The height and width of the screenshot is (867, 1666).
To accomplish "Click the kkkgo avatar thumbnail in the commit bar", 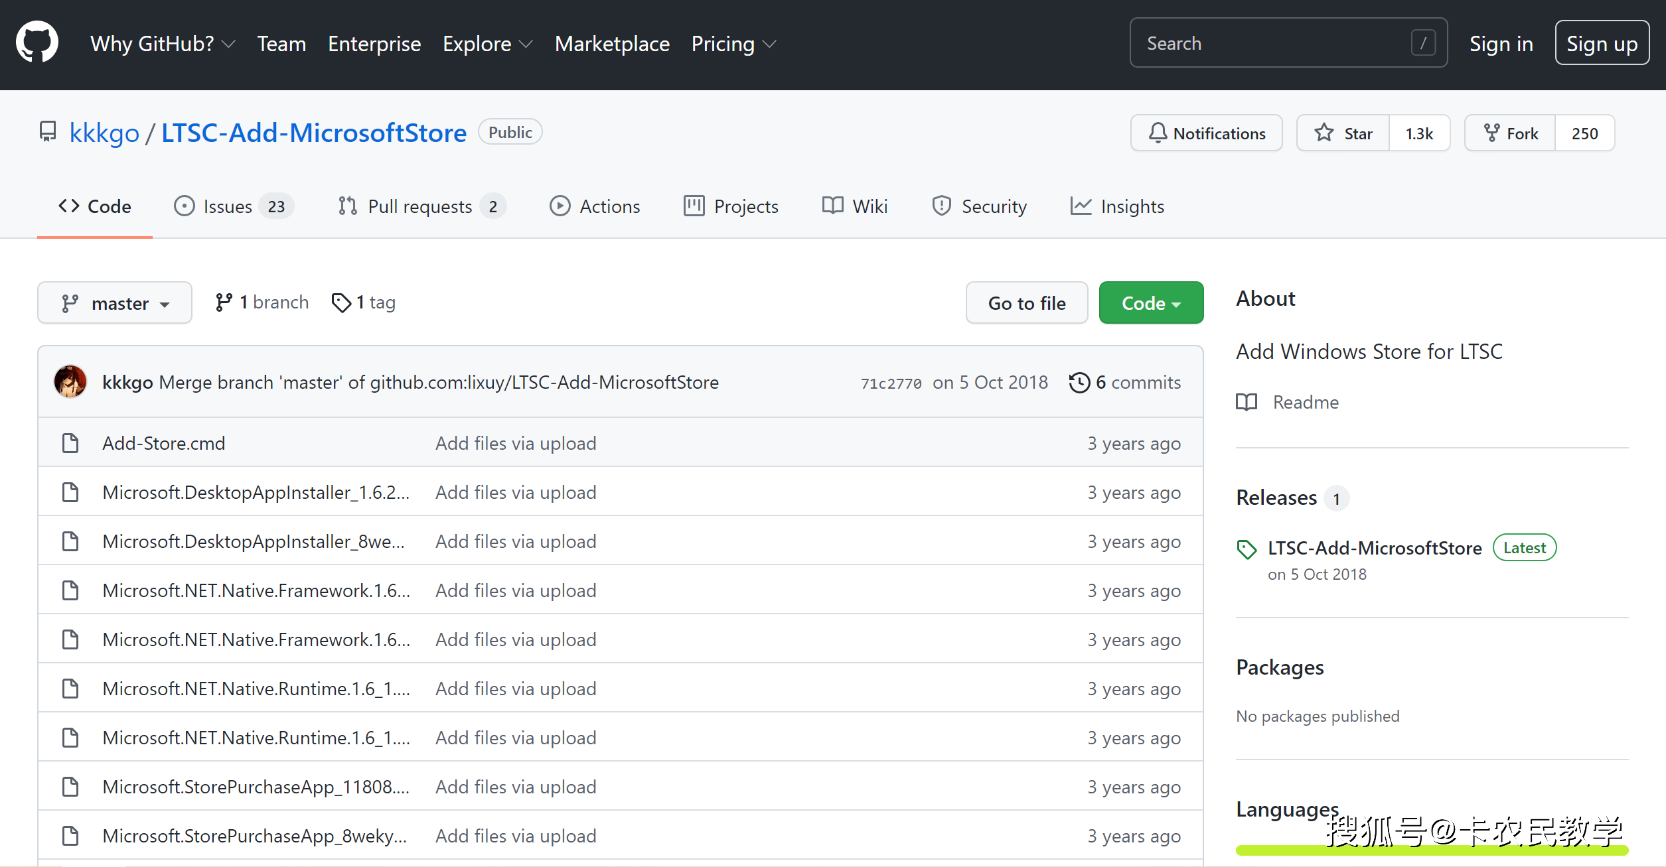I will click(70, 381).
